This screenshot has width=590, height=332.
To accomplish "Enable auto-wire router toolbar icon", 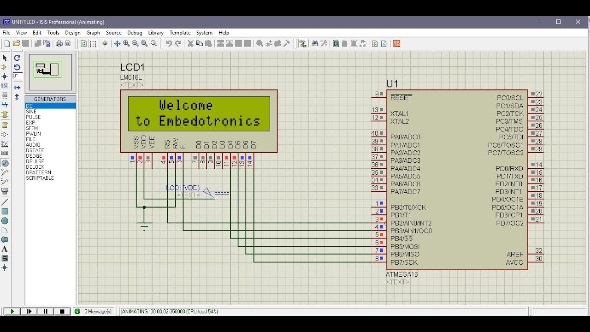I will 303,44.
